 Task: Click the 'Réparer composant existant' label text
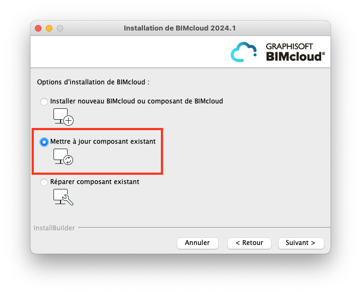click(95, 182)
